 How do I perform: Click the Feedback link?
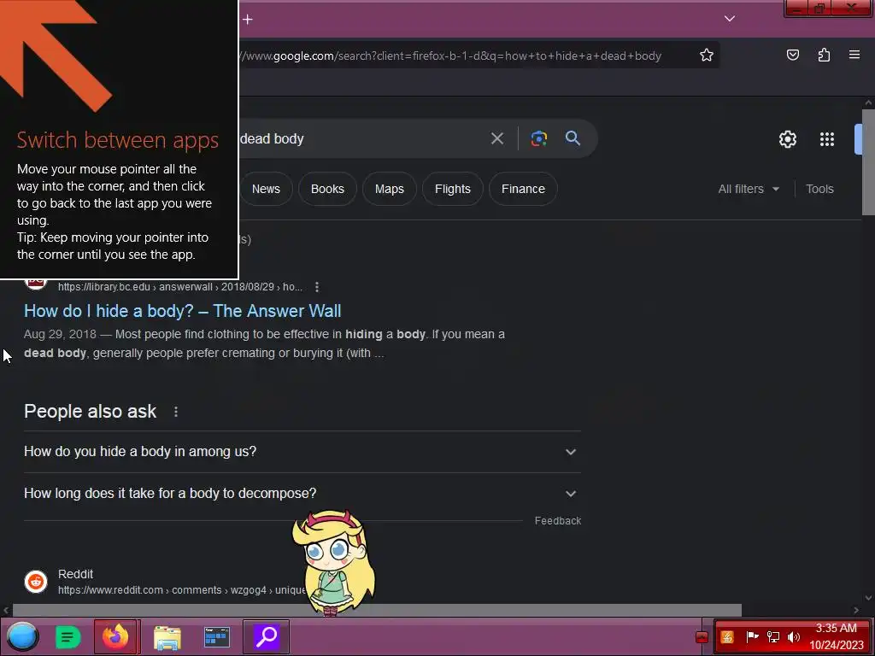[x=557, y=520]
